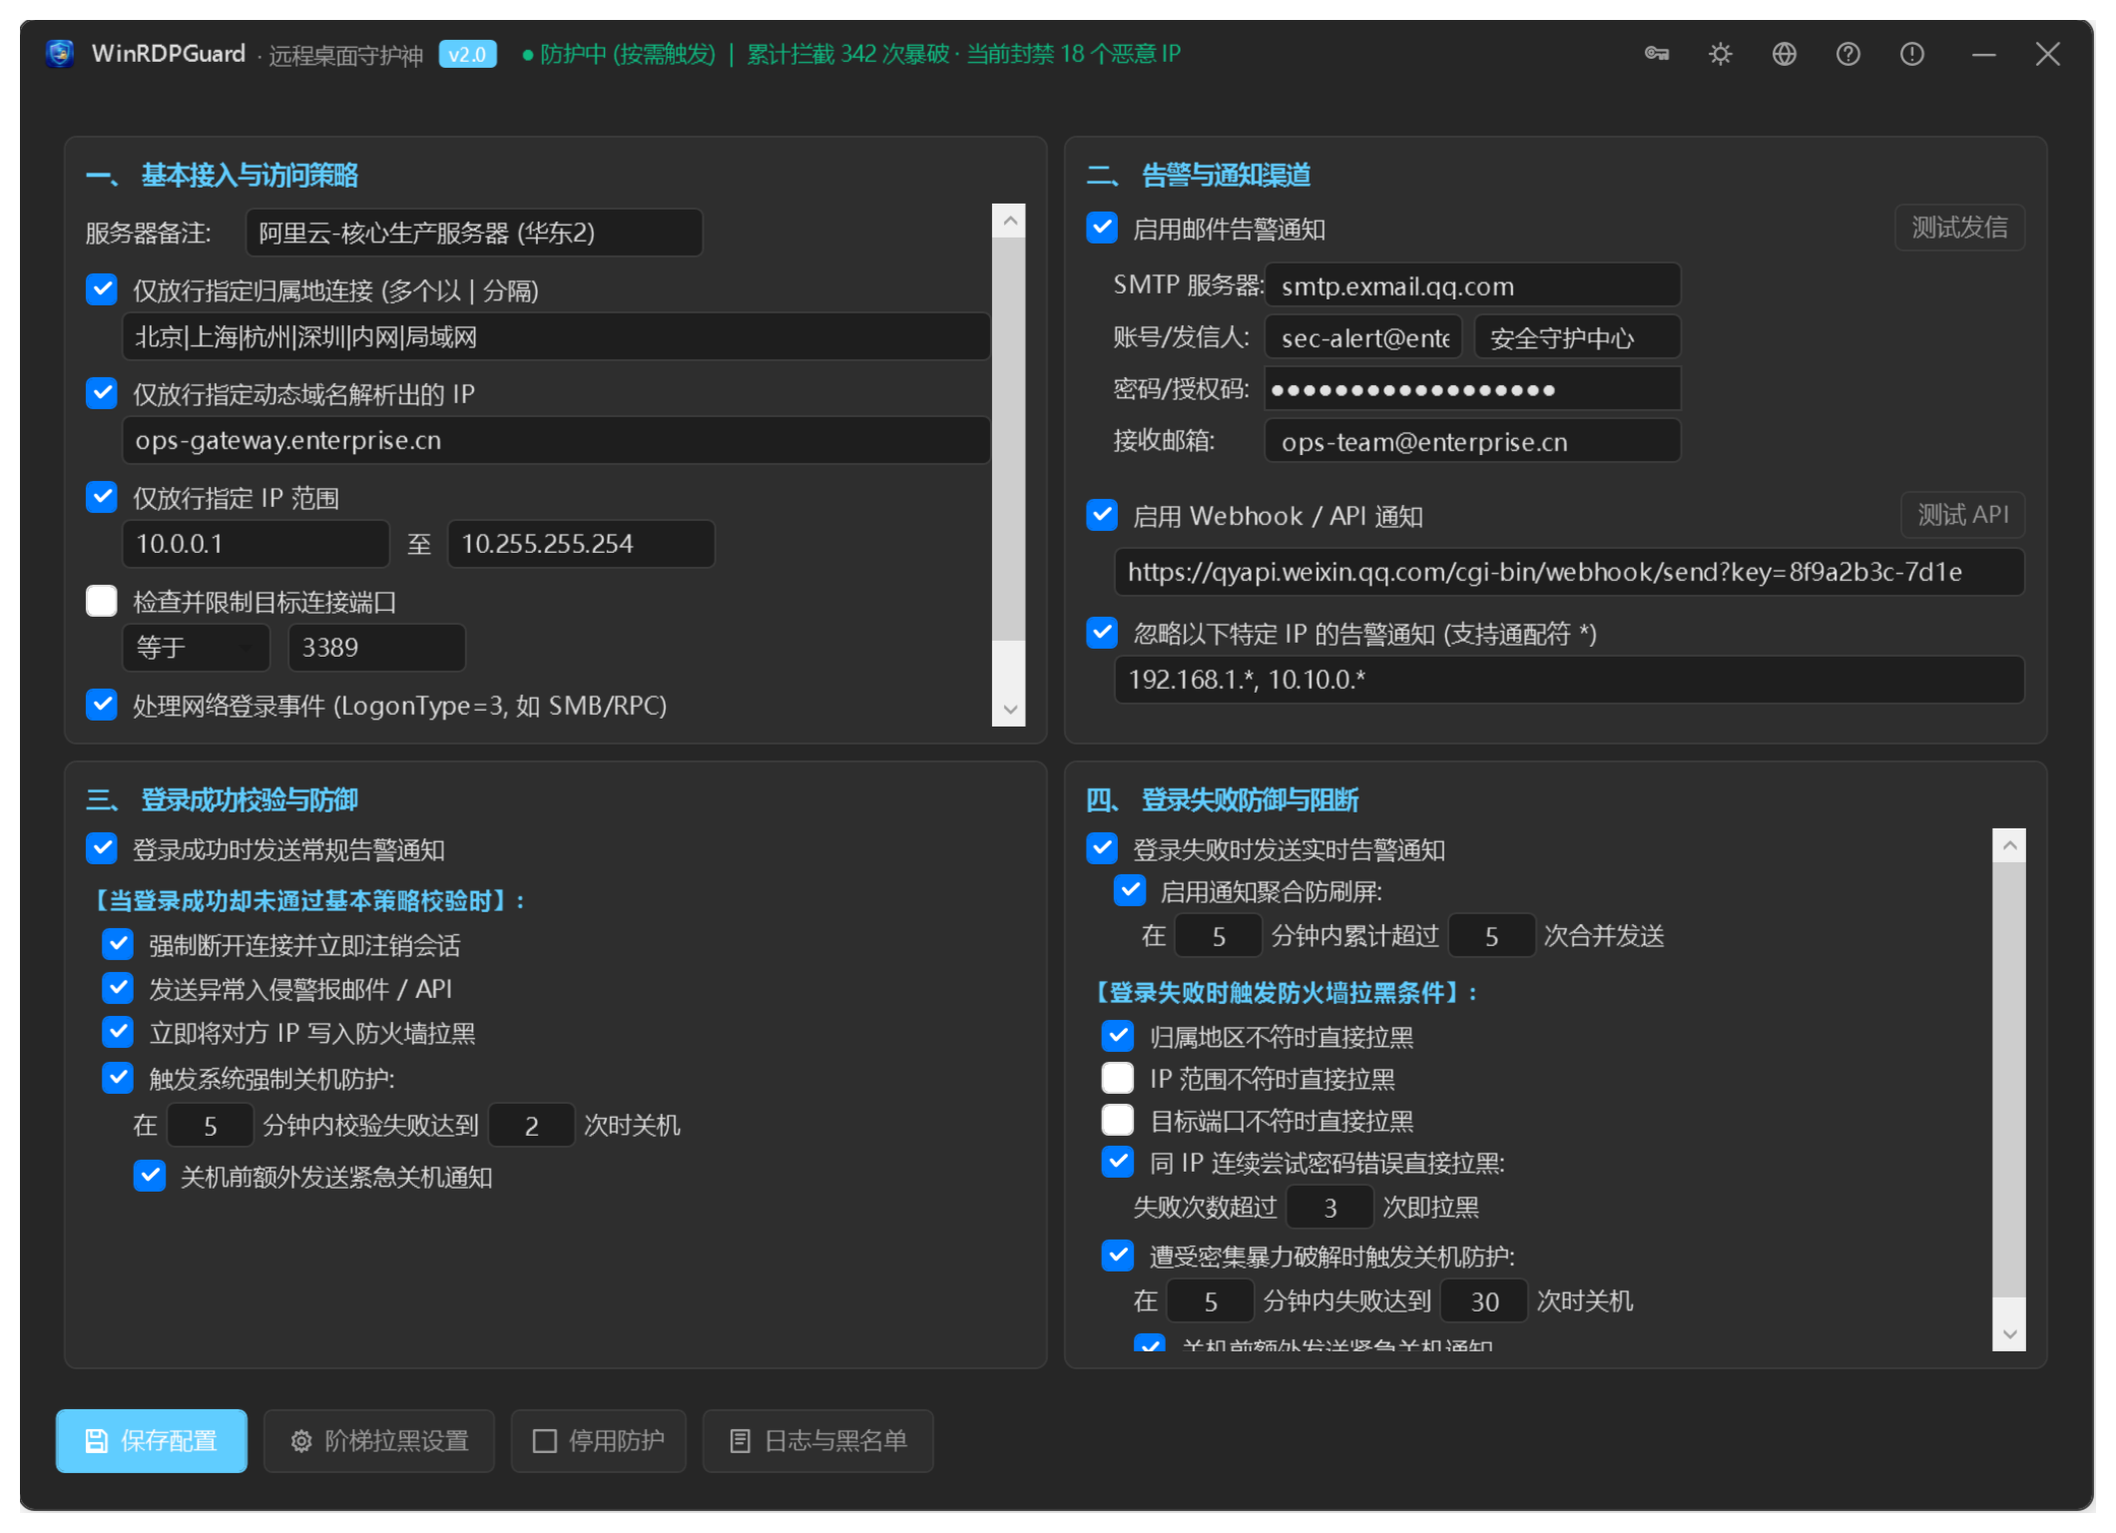Open help via question mark icon
Image resolution: width=2116 pixels, height=1533 pixels.
point(1848,54)
